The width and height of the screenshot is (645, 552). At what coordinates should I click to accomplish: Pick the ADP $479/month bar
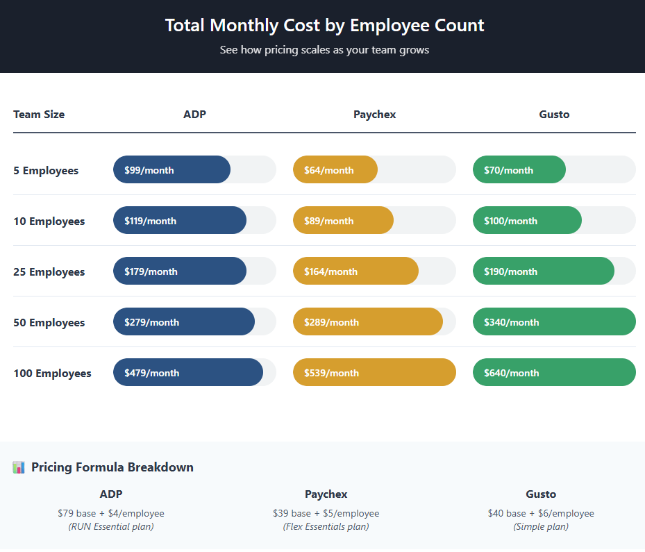pyautogui.click(x=188, y=372)
